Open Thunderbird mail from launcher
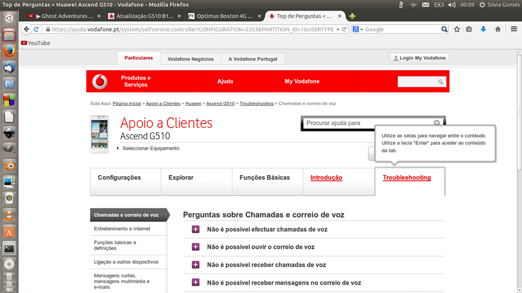 coord(9,67)
